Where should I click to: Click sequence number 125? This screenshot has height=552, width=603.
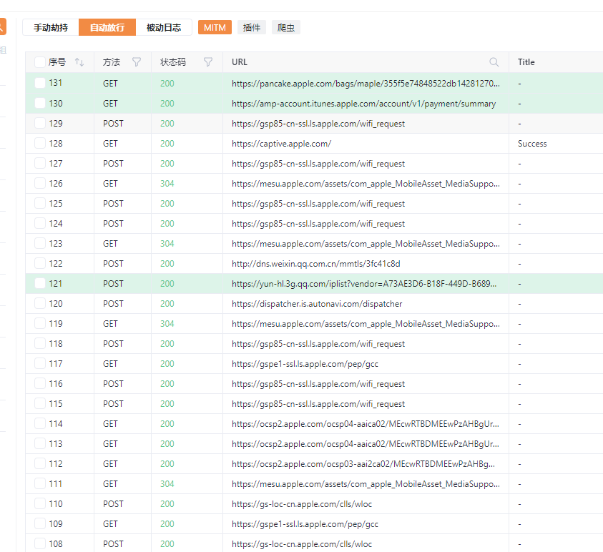coord(56,203)
